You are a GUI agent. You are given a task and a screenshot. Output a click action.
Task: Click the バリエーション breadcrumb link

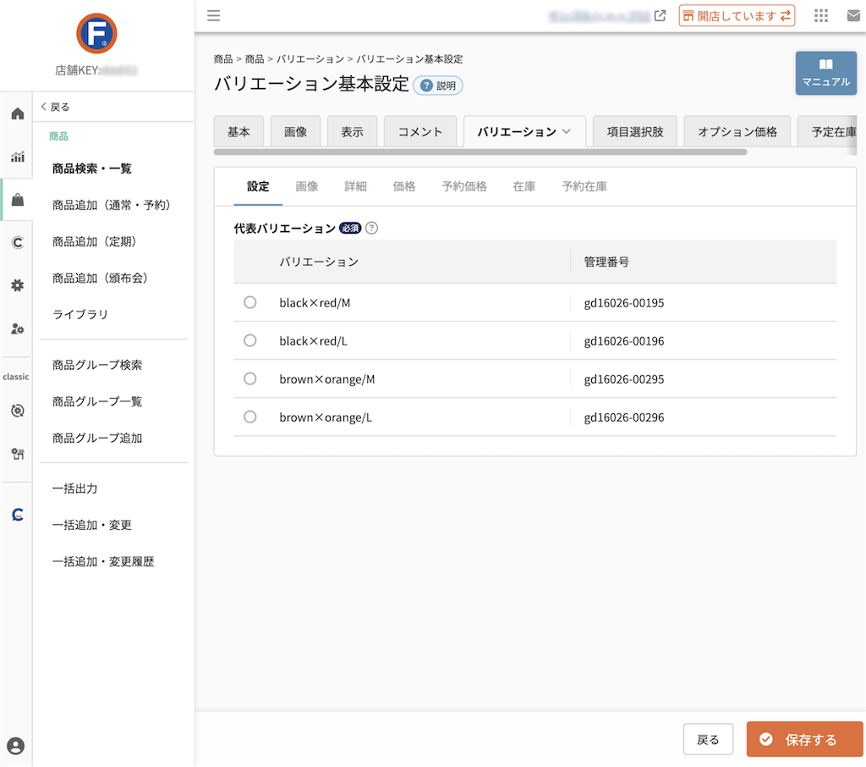(x=310, y=58)
